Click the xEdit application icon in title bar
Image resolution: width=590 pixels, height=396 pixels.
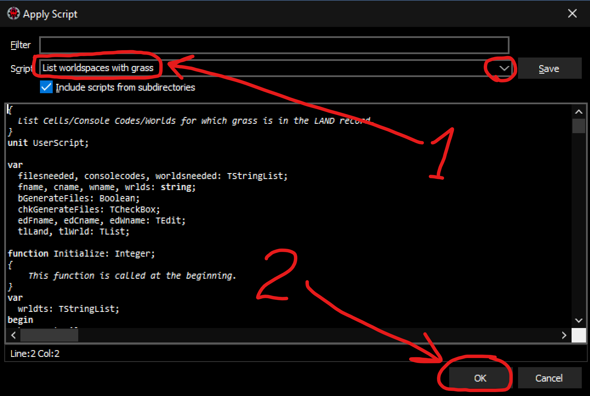(13, 13)
